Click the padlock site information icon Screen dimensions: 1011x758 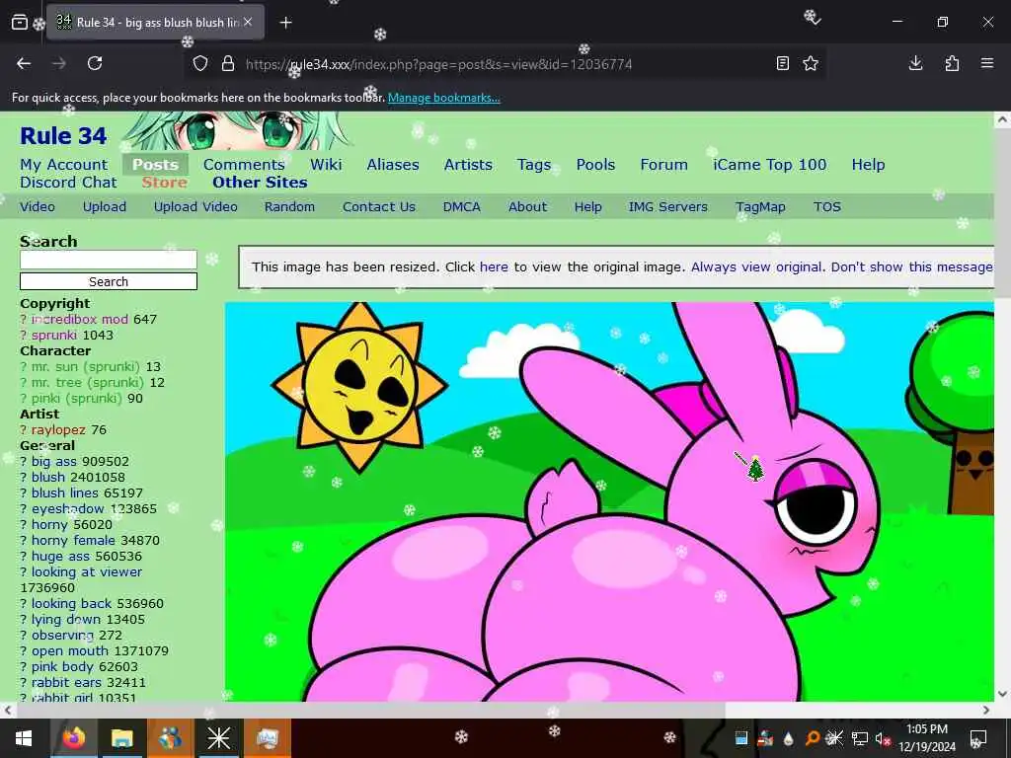point(228,64)
